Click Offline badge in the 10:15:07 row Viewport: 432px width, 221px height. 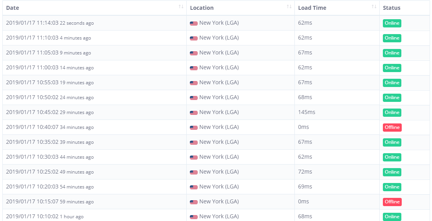pos(392,202)
